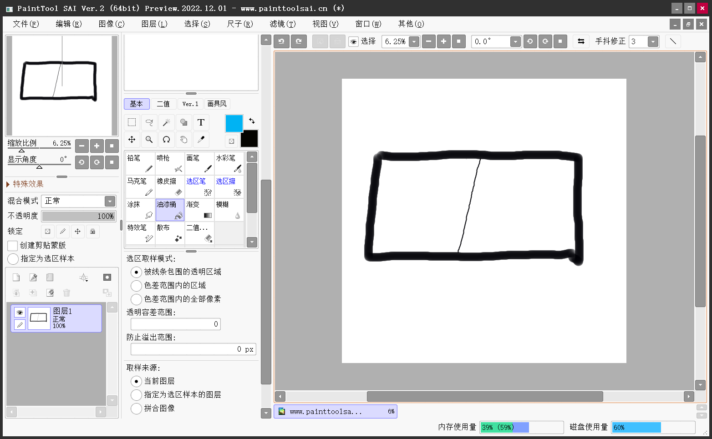Select the magic wand tool
Image resolution: width=712 pixels, height=439 pixels.
[167, 122]
